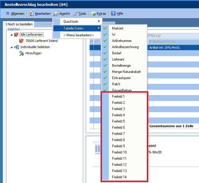
Task: Click the Hinzufügen add-selection icon
Action: click(x=22, y=53)
